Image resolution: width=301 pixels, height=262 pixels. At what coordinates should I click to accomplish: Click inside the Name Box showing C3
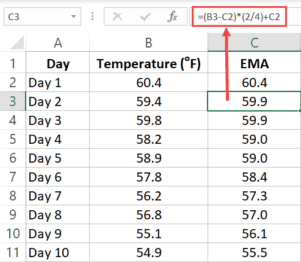pos(38,16)
